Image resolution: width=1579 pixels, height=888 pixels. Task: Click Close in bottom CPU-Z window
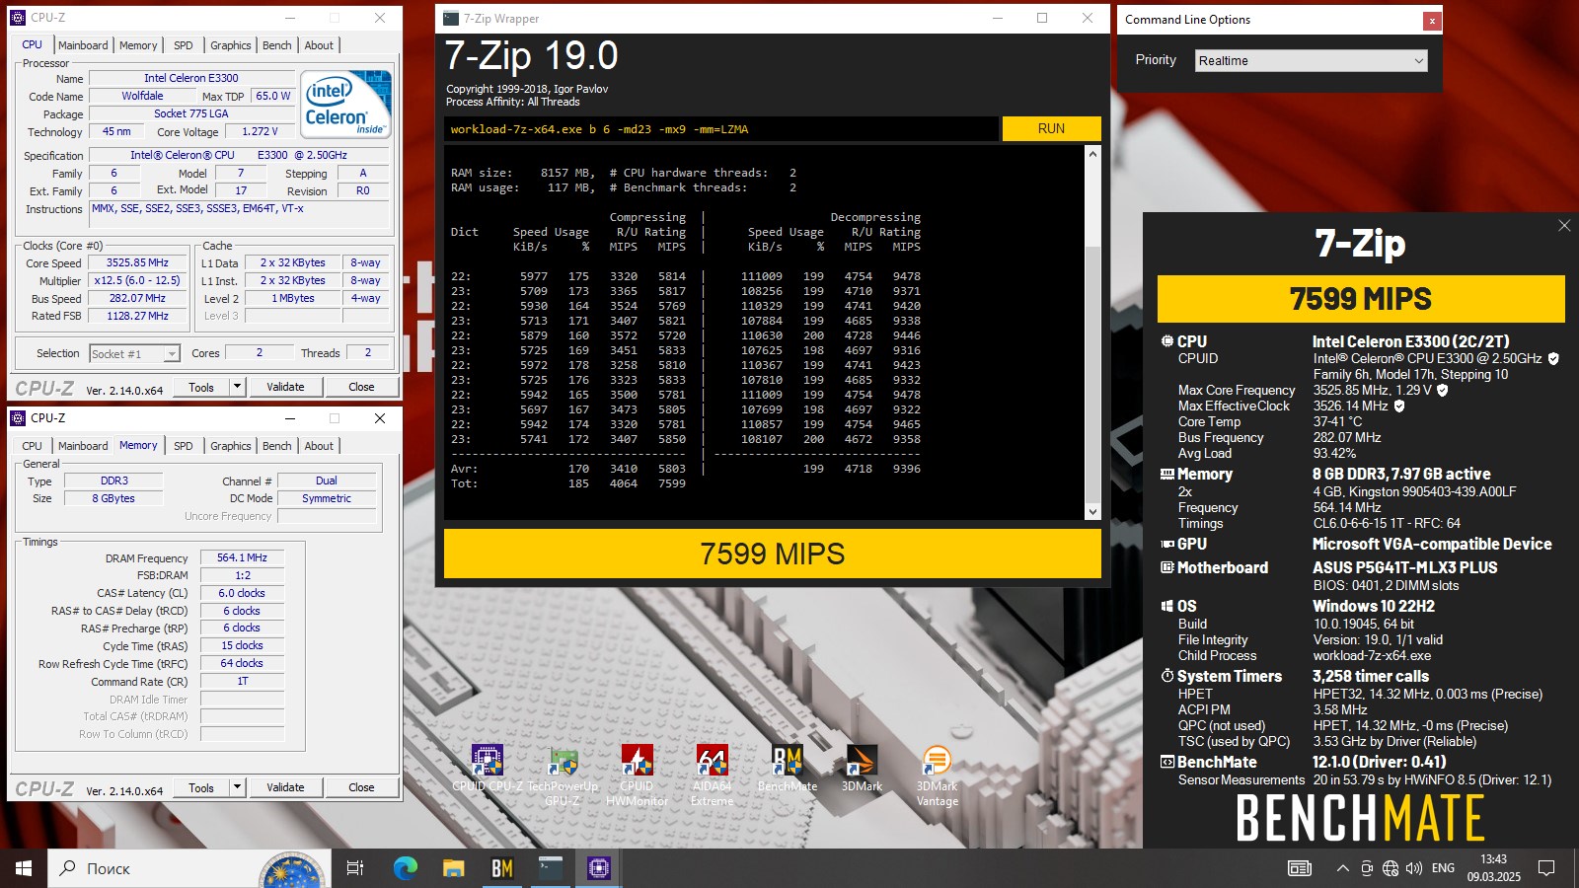click(361, 787)
